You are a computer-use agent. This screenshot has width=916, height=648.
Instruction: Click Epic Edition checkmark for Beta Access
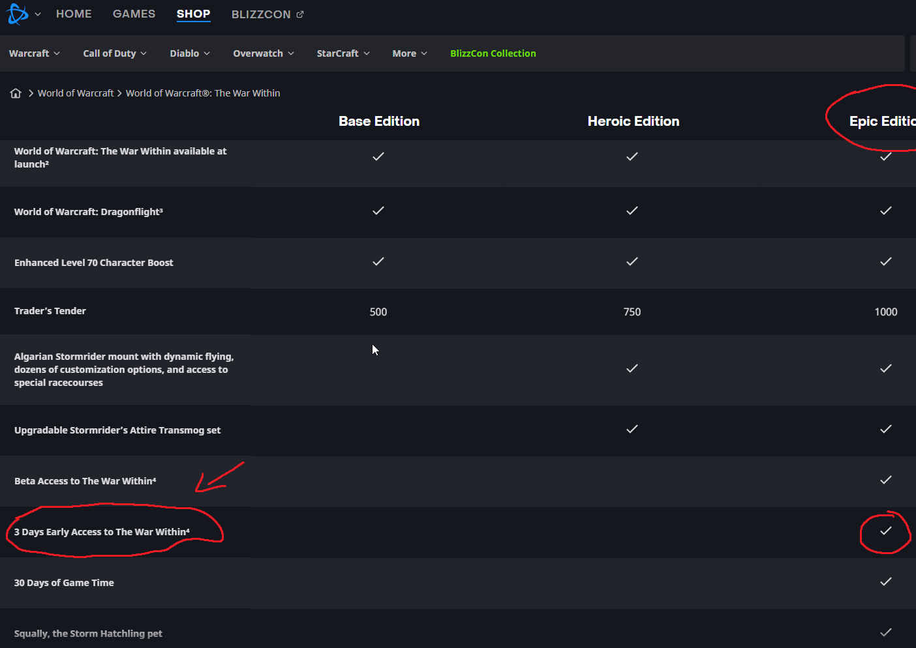click(x=886, y=480)
